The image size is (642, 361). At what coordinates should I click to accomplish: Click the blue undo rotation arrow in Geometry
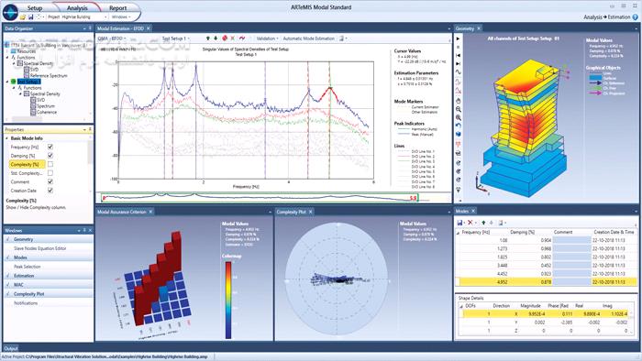tap(459, 126)
